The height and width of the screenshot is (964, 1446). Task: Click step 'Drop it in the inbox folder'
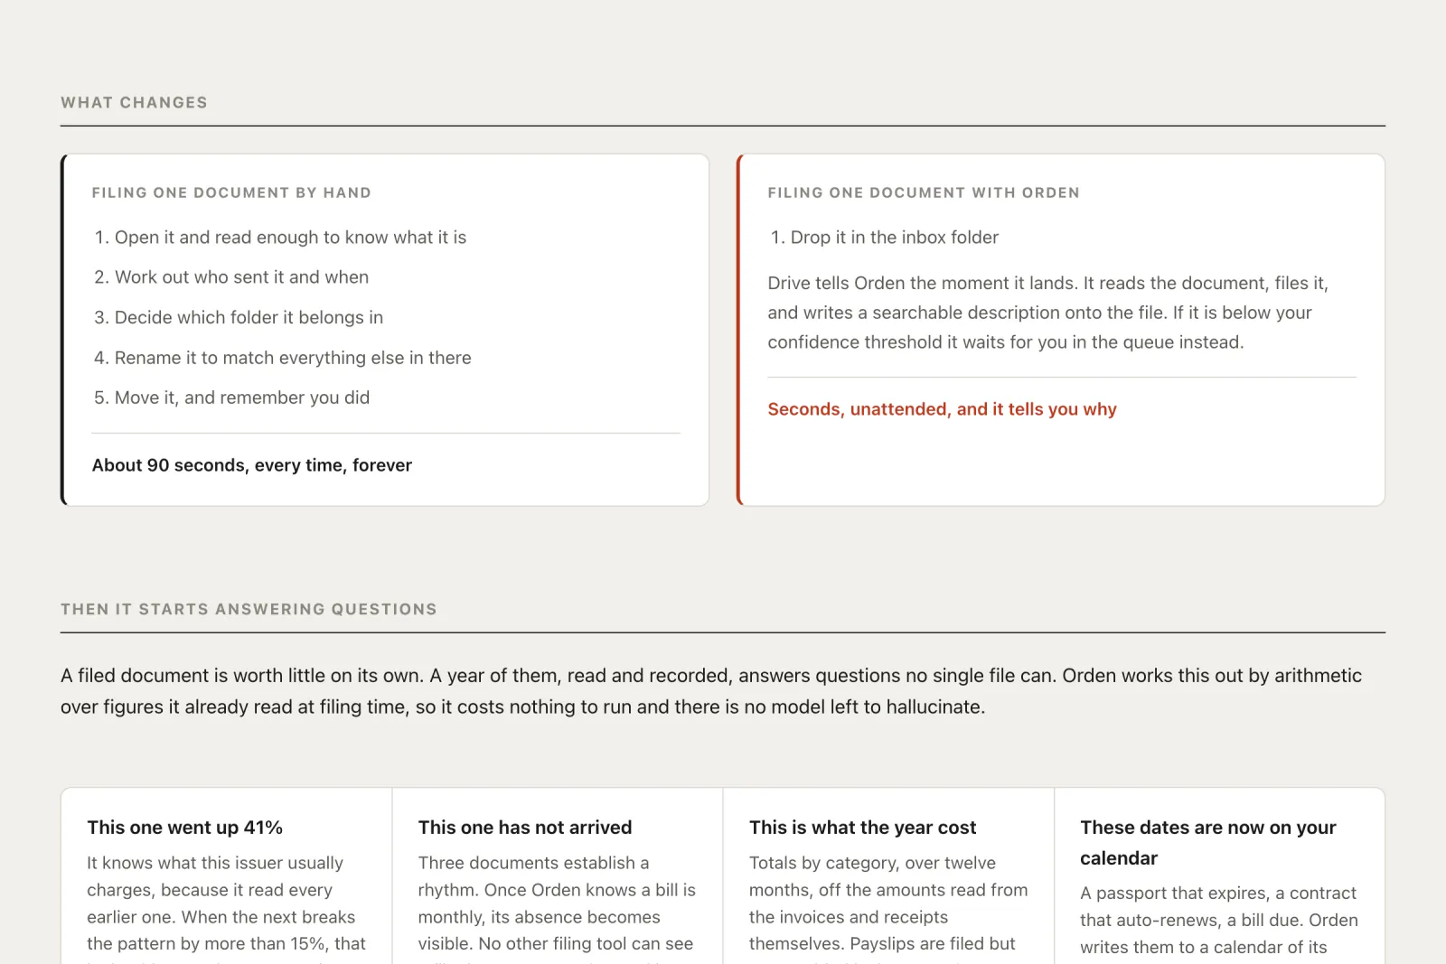pos(895,237)
